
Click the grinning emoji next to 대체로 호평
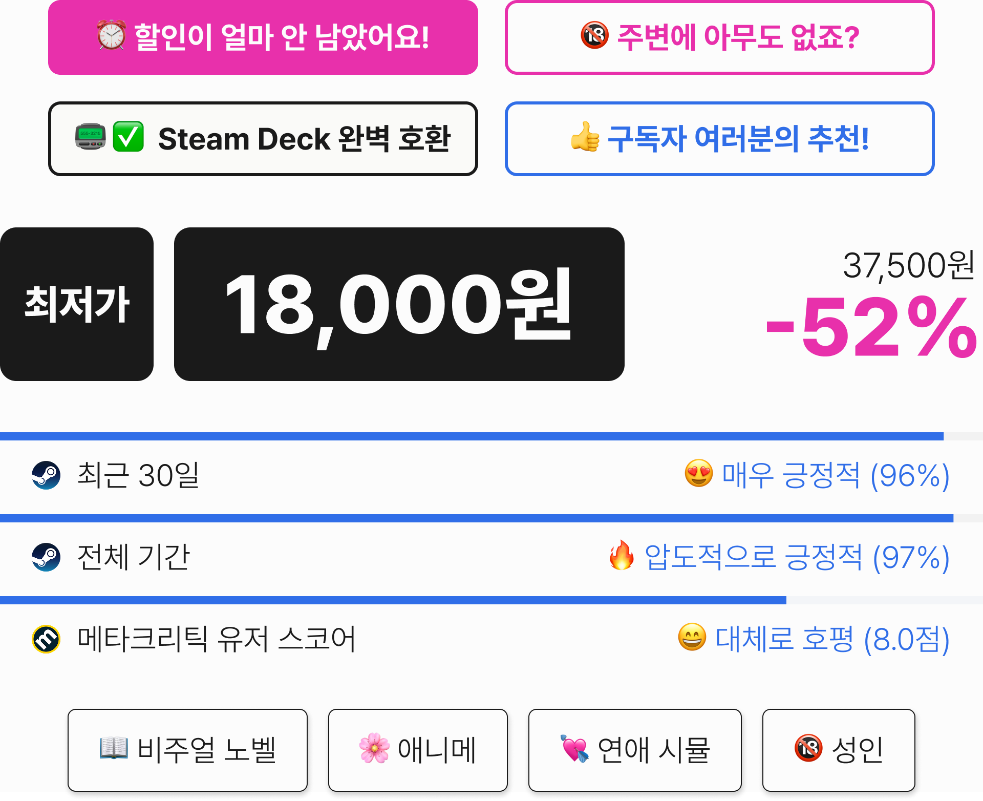pyautogui.click(x=692, y=637)
